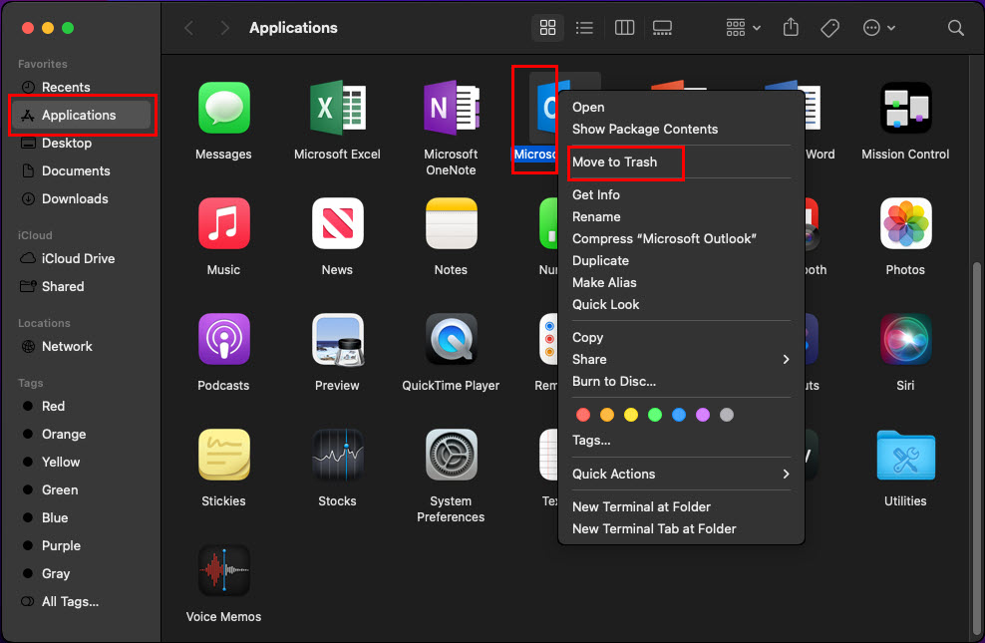
Task: Select the Microsoft Excel app icon
Action: (337, 108)
